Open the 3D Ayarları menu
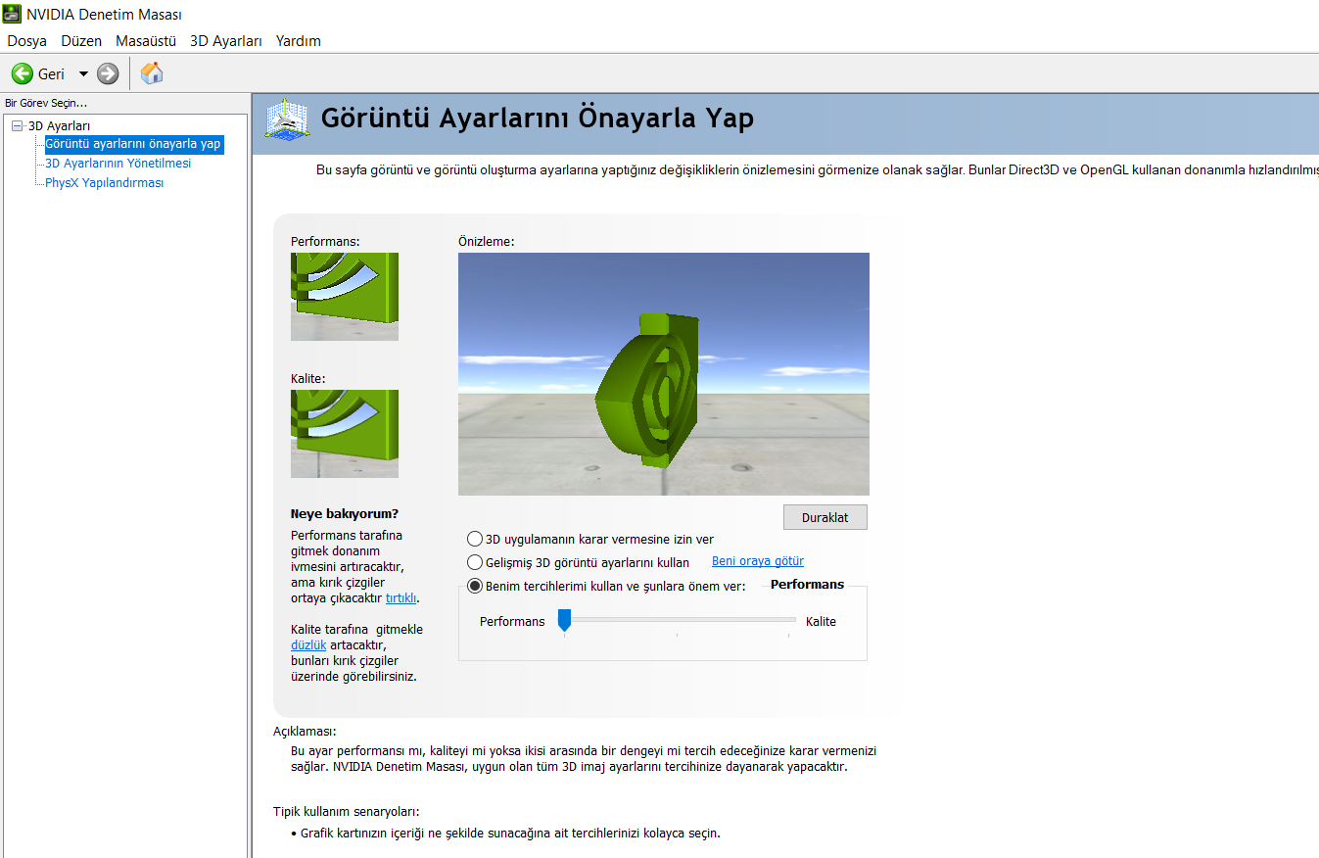1319x858 pixels. click(x=226, y=41)
